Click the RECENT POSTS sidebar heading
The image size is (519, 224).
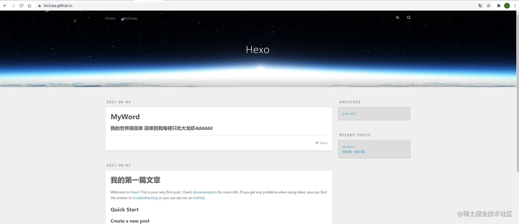[x=355, y=135]
